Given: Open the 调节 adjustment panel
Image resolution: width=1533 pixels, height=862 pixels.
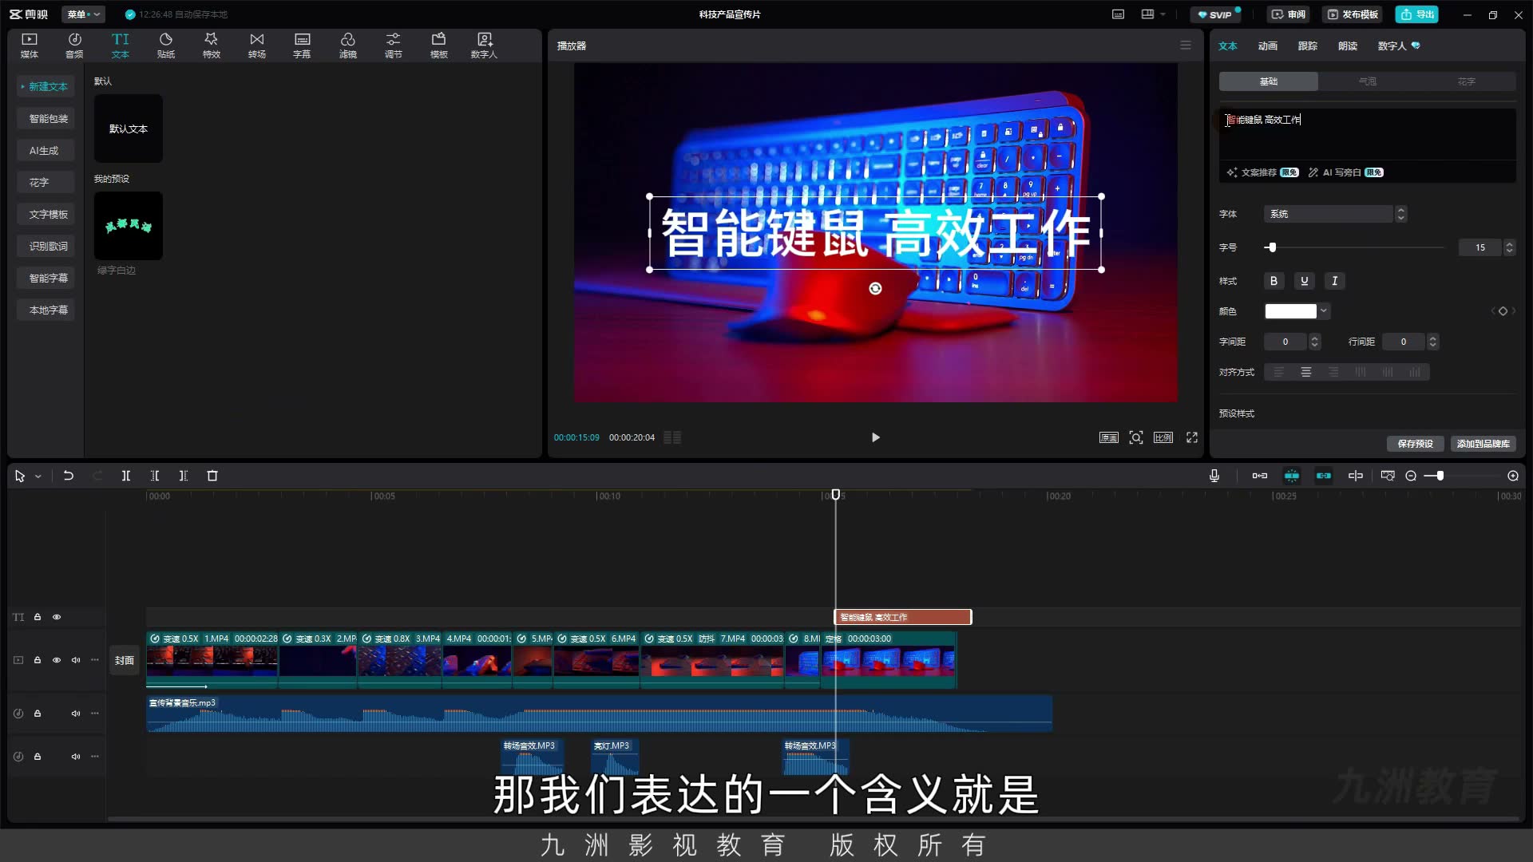Looking at the screenshot, I should [394, 45].
